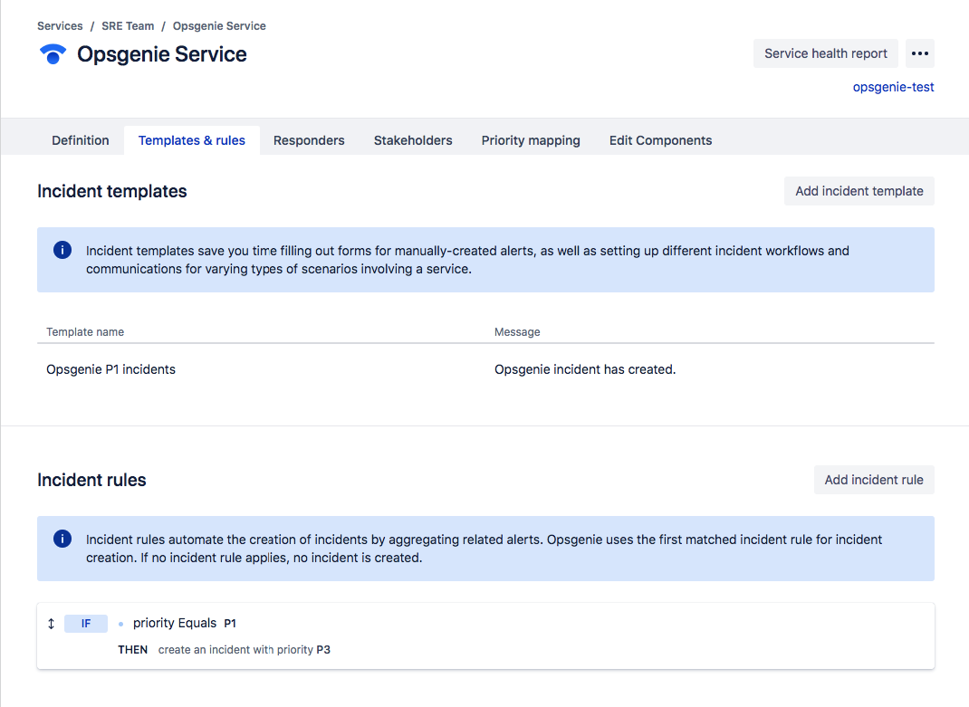Grab the reorder arrows on the incident rule
The height and width of the screenshot is (707, 969).
(x=51, y=624)
